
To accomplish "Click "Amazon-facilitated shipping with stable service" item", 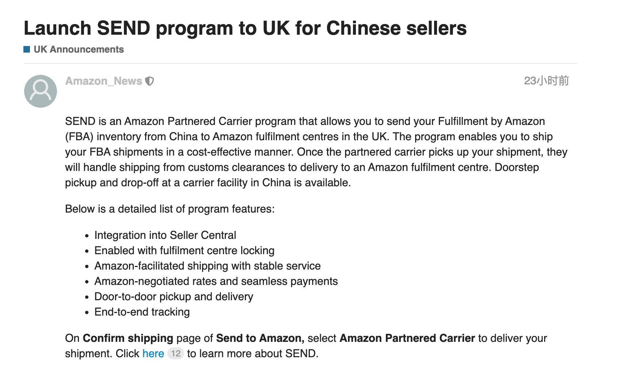I will click(x=207, y=266).
